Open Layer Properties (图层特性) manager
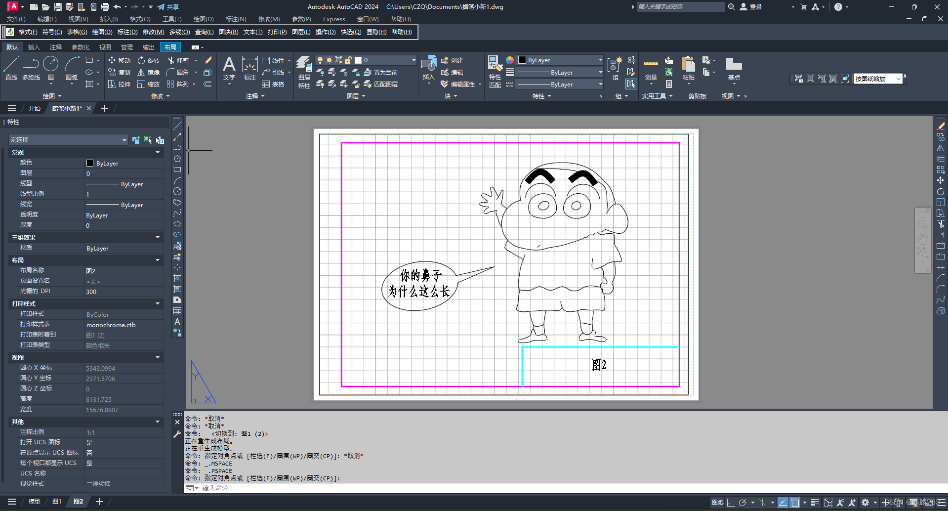This screenshot has height=511, width=948. (304, 72)
